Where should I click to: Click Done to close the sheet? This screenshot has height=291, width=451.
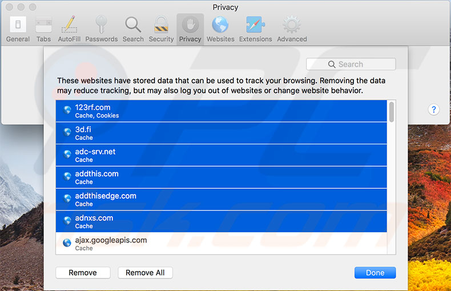[x=375, y=273]
